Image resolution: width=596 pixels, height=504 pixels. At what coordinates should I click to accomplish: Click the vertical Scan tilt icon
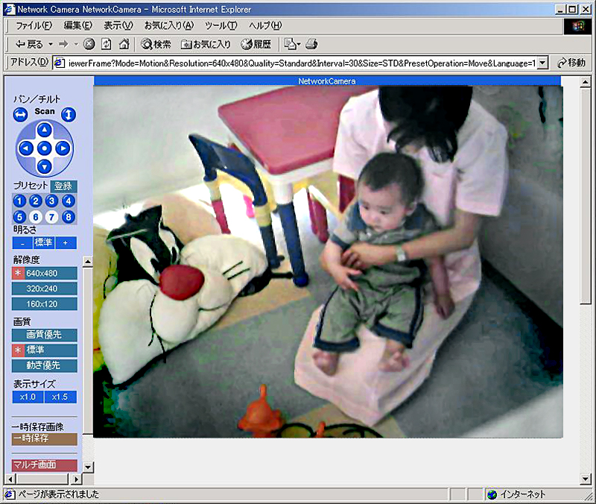point(69,115)
